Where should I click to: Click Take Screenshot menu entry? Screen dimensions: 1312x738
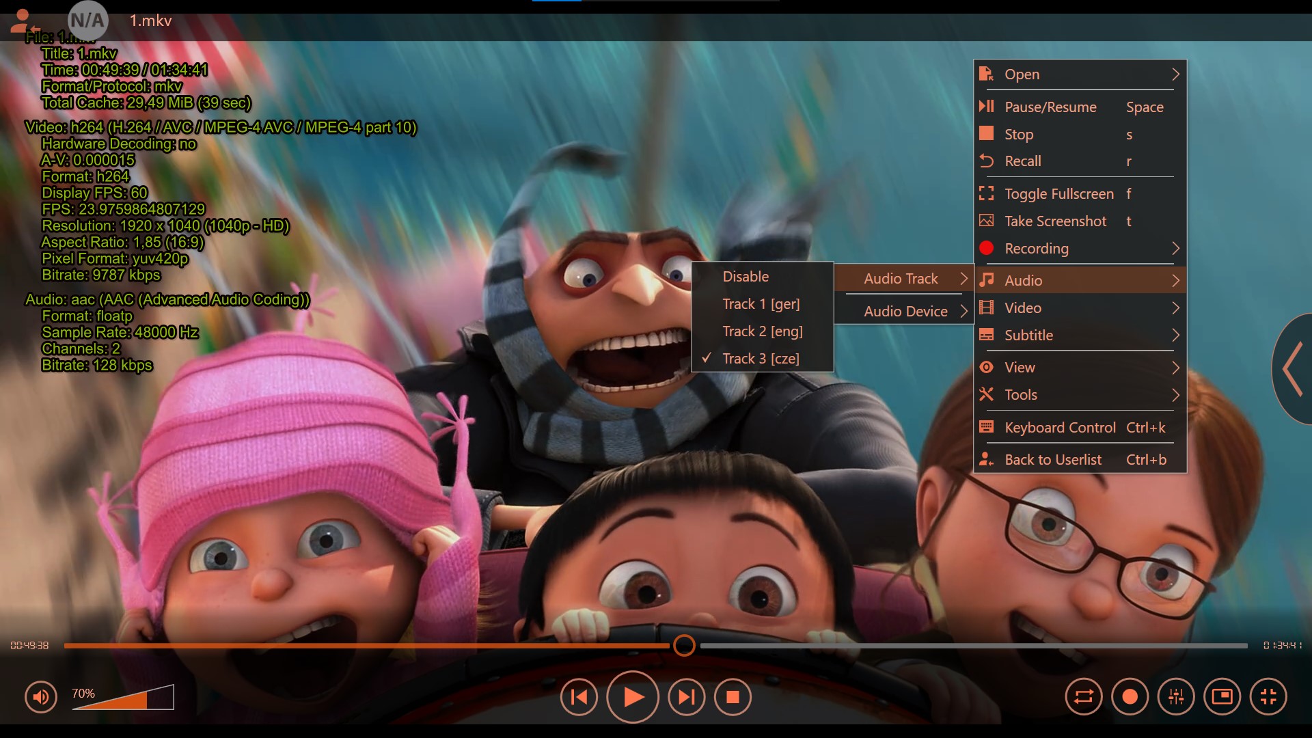click(x=1055, y=221)
